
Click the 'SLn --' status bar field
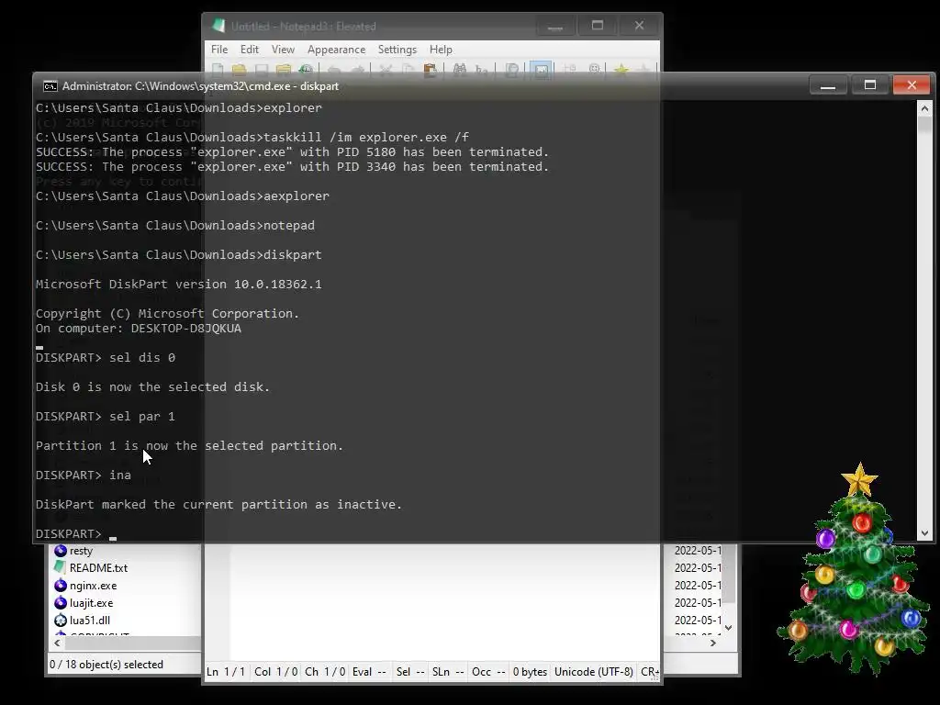pos(448,672)
